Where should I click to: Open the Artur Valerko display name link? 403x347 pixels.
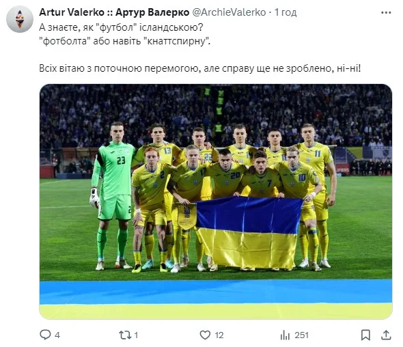114,12
